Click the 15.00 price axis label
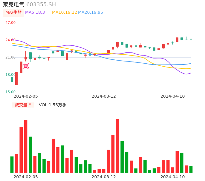This screenshot has height=181, width=205. (10, 92)
